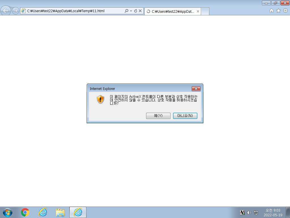This screenshot has width=290, height=218.
Task: Open the network tray icon
Action: point(256,212)
